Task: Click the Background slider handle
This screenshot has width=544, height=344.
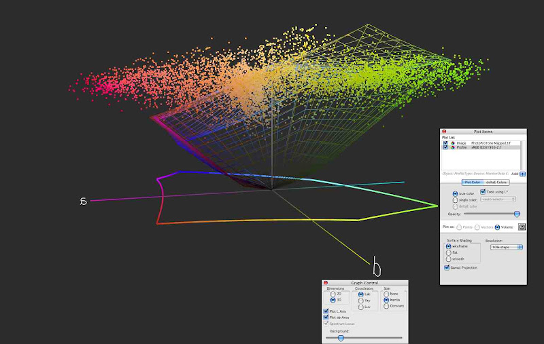Action: pos(341,338)
